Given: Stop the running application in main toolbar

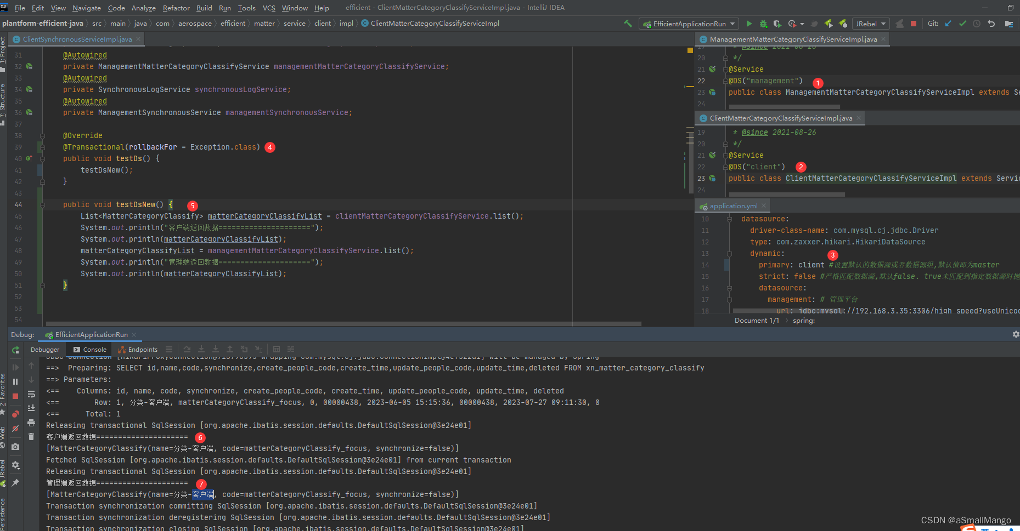Looking at the screenshot, I should pos(914,24).
